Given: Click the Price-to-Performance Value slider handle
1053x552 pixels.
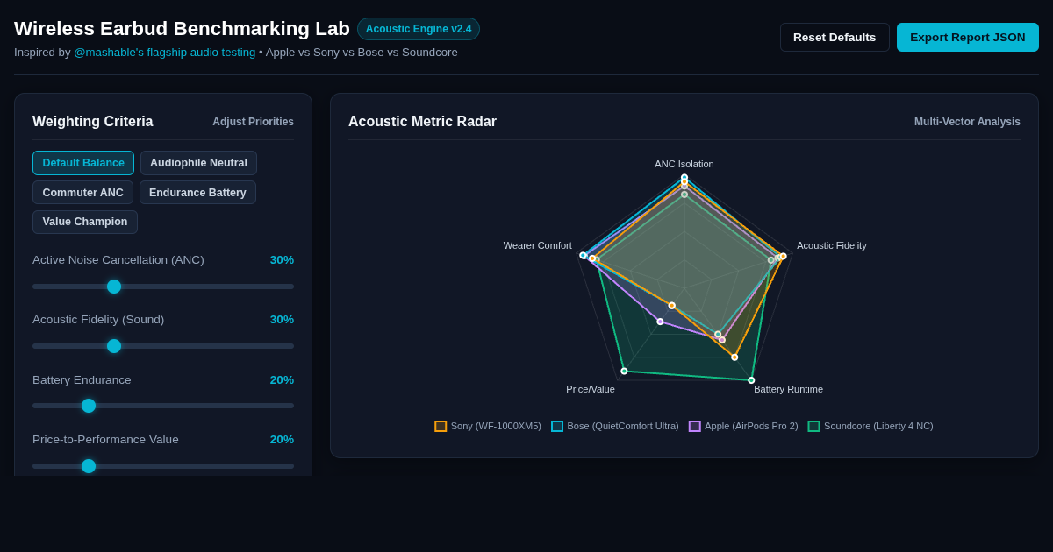Looking at the screenshot, I should point(89,466).
